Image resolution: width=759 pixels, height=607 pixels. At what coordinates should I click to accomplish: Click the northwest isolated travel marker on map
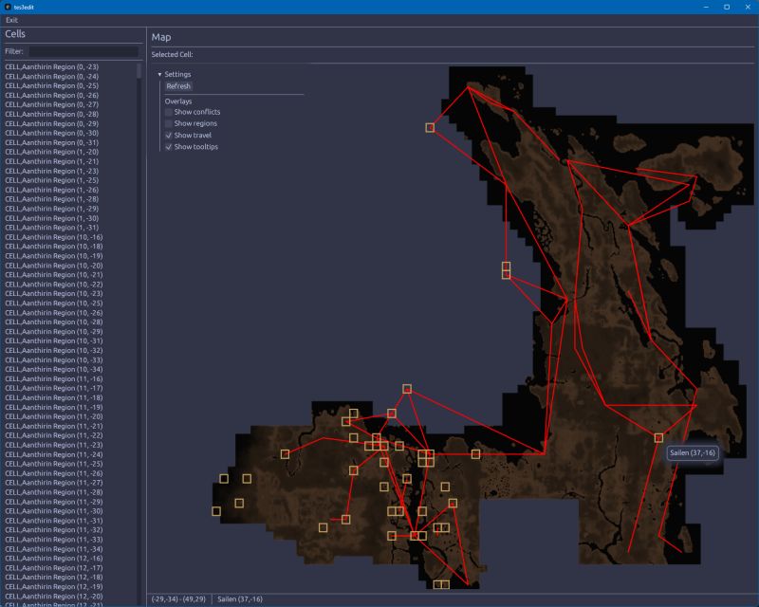(x=430, y=127)
